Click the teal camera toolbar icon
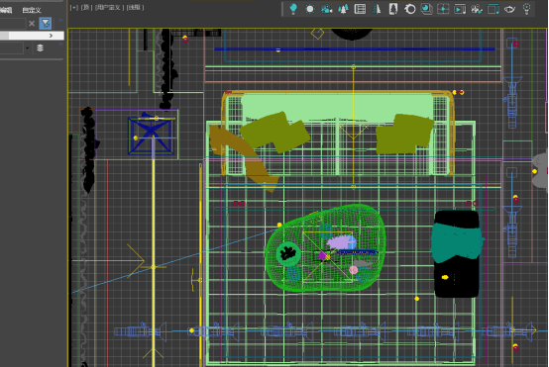Screen dimensions: 549x367 pyautogui.click(x=327, y=9)
